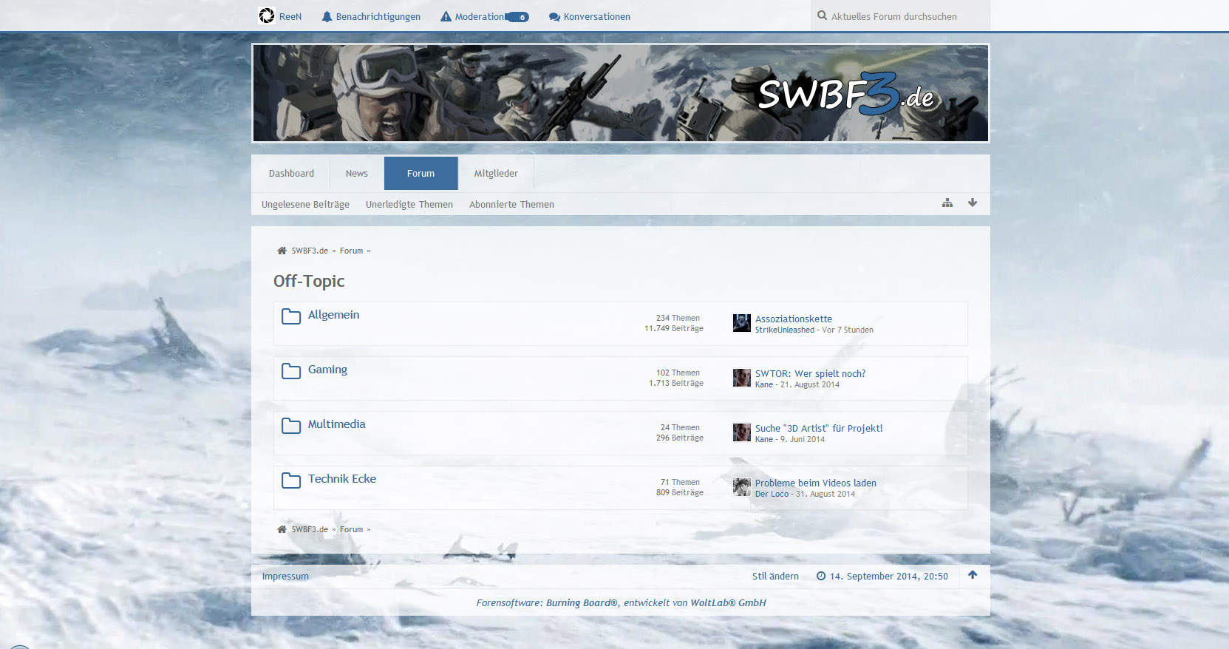Image resolution: width=1229 pixels, height=649 pixels.
Task: Click the clock icon next to the date
Action: tap(821, 576)
